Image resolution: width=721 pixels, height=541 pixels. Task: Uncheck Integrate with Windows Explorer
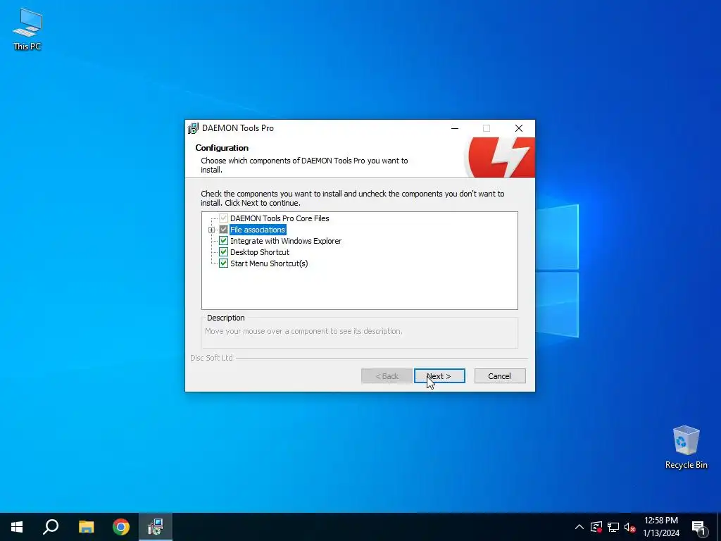click(223, 241)
